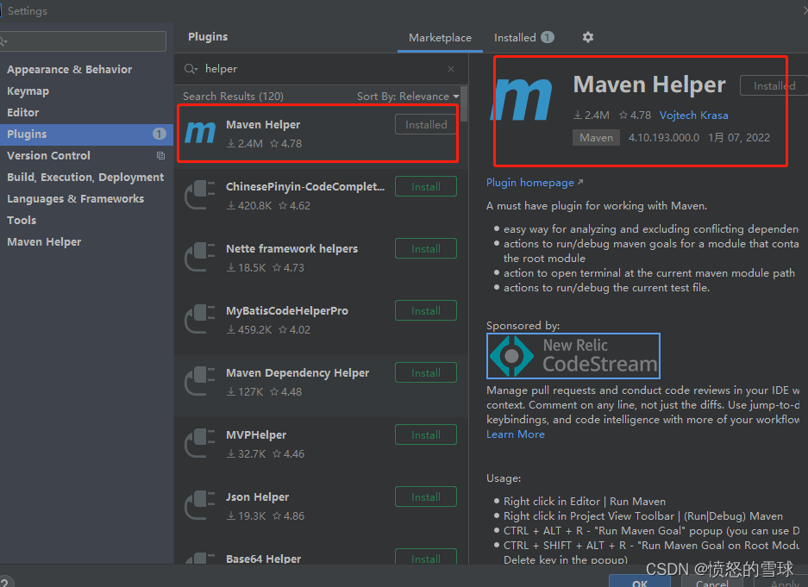
Task: Select Tools settings category
Action: tap(22, 221)
